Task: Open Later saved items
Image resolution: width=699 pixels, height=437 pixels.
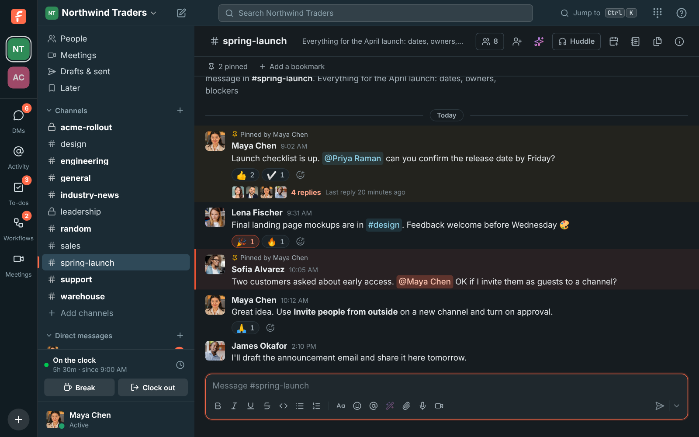Action: pyautogui.click(x=116, y=88)
